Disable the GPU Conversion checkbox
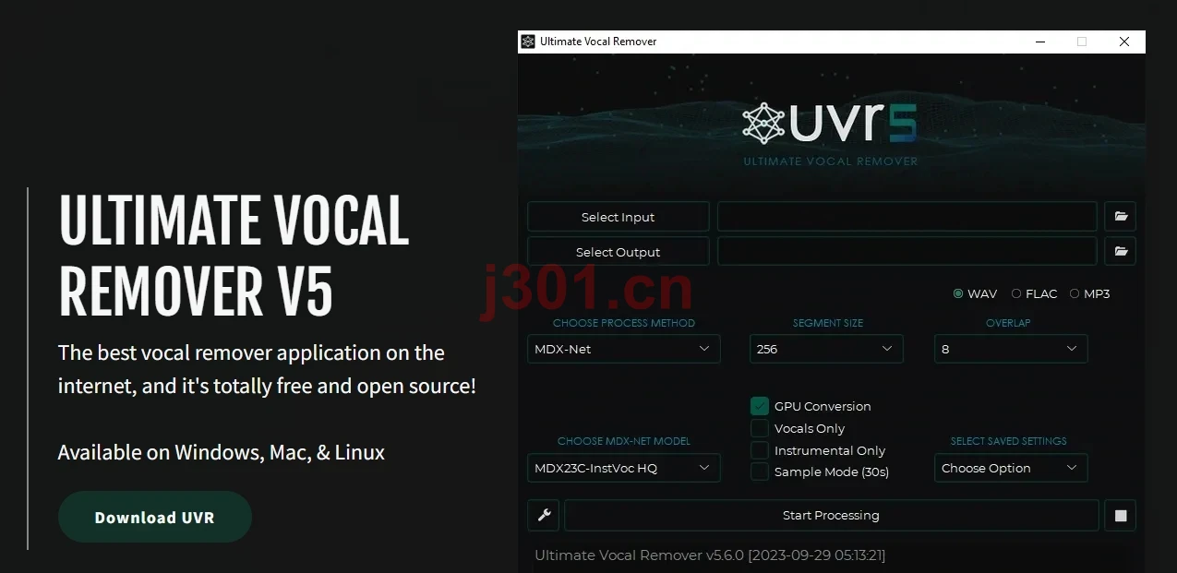Viewport: 1177px width, 573px height. pyautogui.click(x=760, y=406)
